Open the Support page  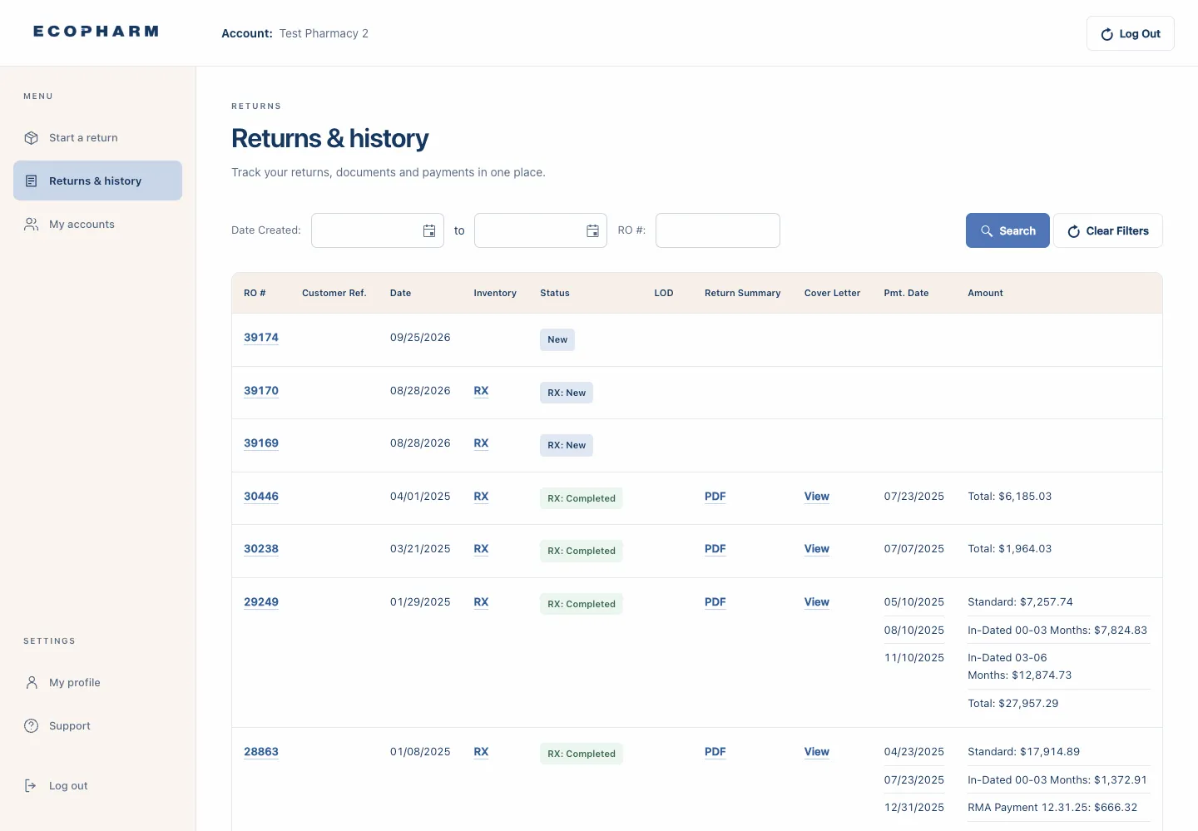click(x=97, y=726)
